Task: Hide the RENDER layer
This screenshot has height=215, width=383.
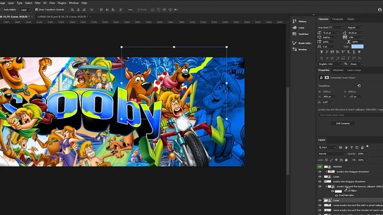Action: (320, 167)
